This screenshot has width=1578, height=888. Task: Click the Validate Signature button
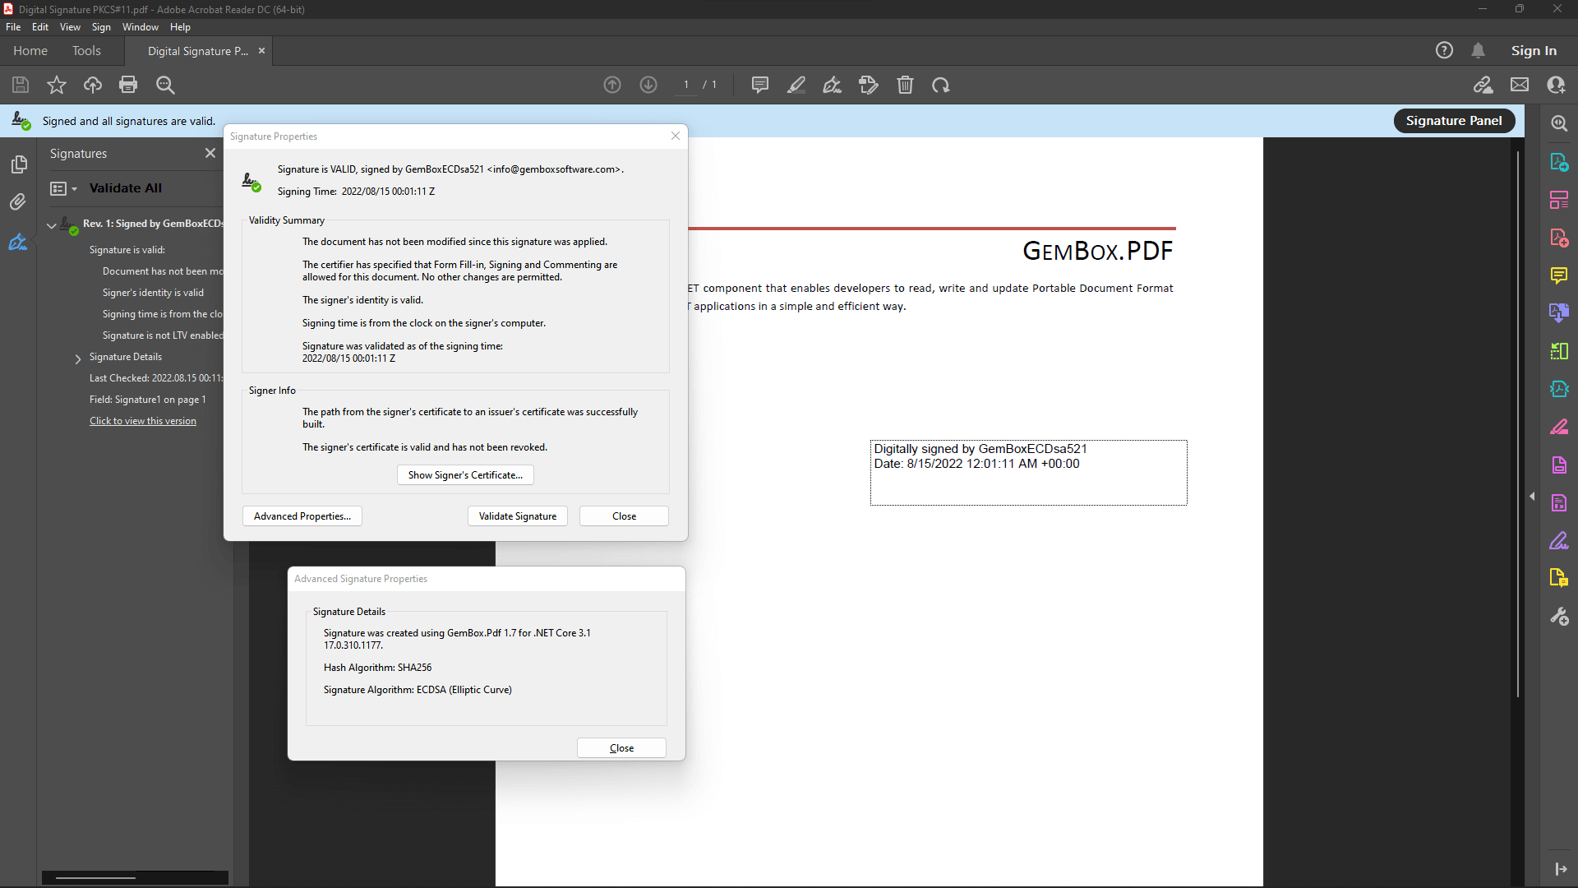coord(517,515)
